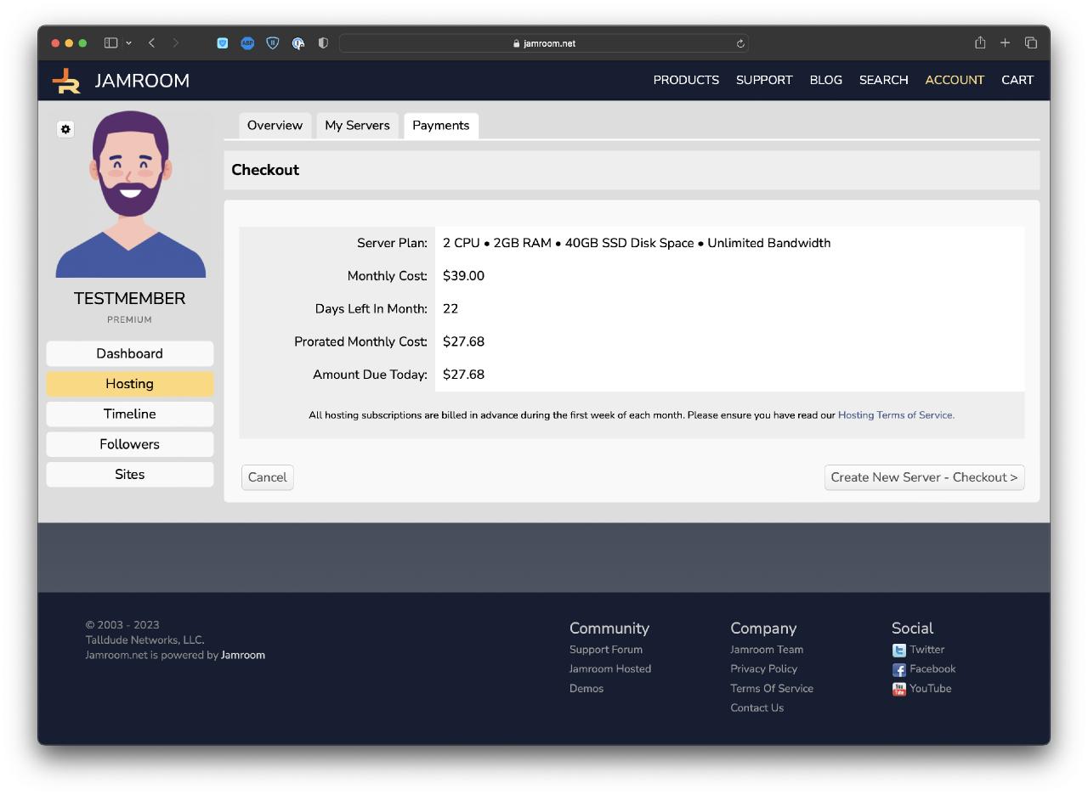Click the Jamroom logo icon
Viewport: 1088px width, 795px height.
[x=66, y=81]
